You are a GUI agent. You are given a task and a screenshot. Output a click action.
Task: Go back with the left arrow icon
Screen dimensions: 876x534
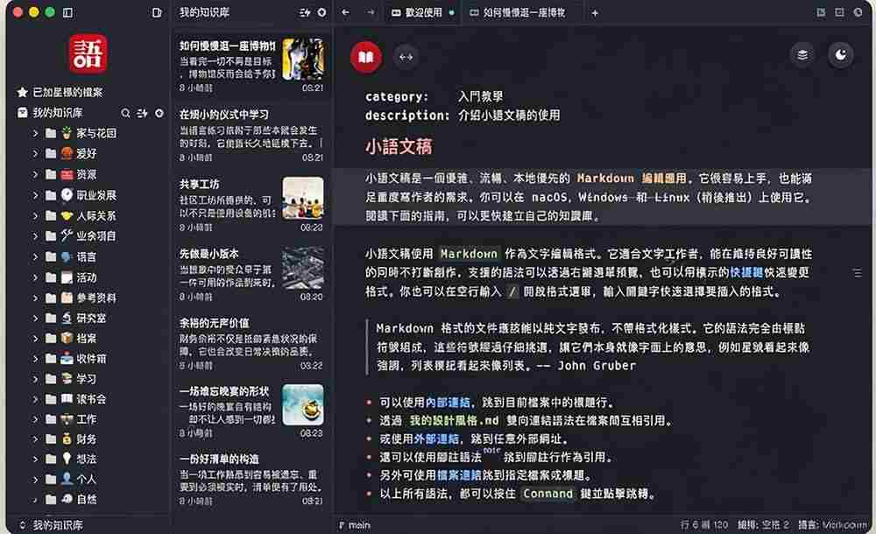pos(345,12)
